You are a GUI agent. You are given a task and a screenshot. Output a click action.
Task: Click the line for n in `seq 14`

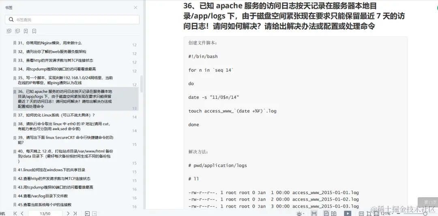click(211, 70)
